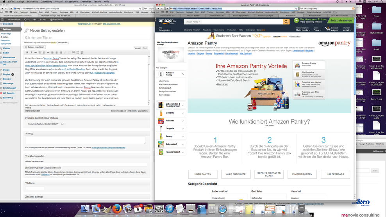Screen dimensions: 386x217
Task: Enable 'Feature in Featured Content Slider' checkbox
Action: tap(62, 124)
